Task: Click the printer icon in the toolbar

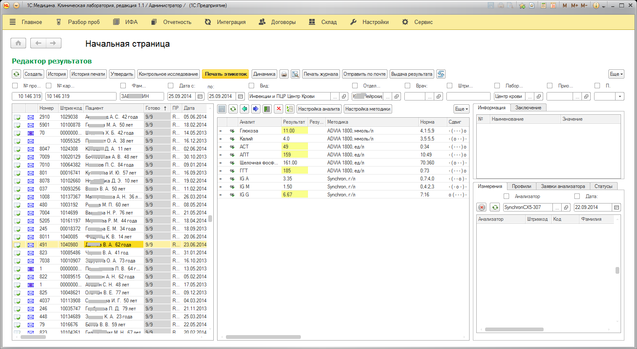Action: pos(284,74)
